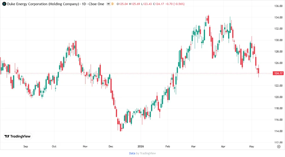Screen dimensions: 285x157
Task: Click the change value −0.70 (−0.56%)
Action: (x=175, y=4)
